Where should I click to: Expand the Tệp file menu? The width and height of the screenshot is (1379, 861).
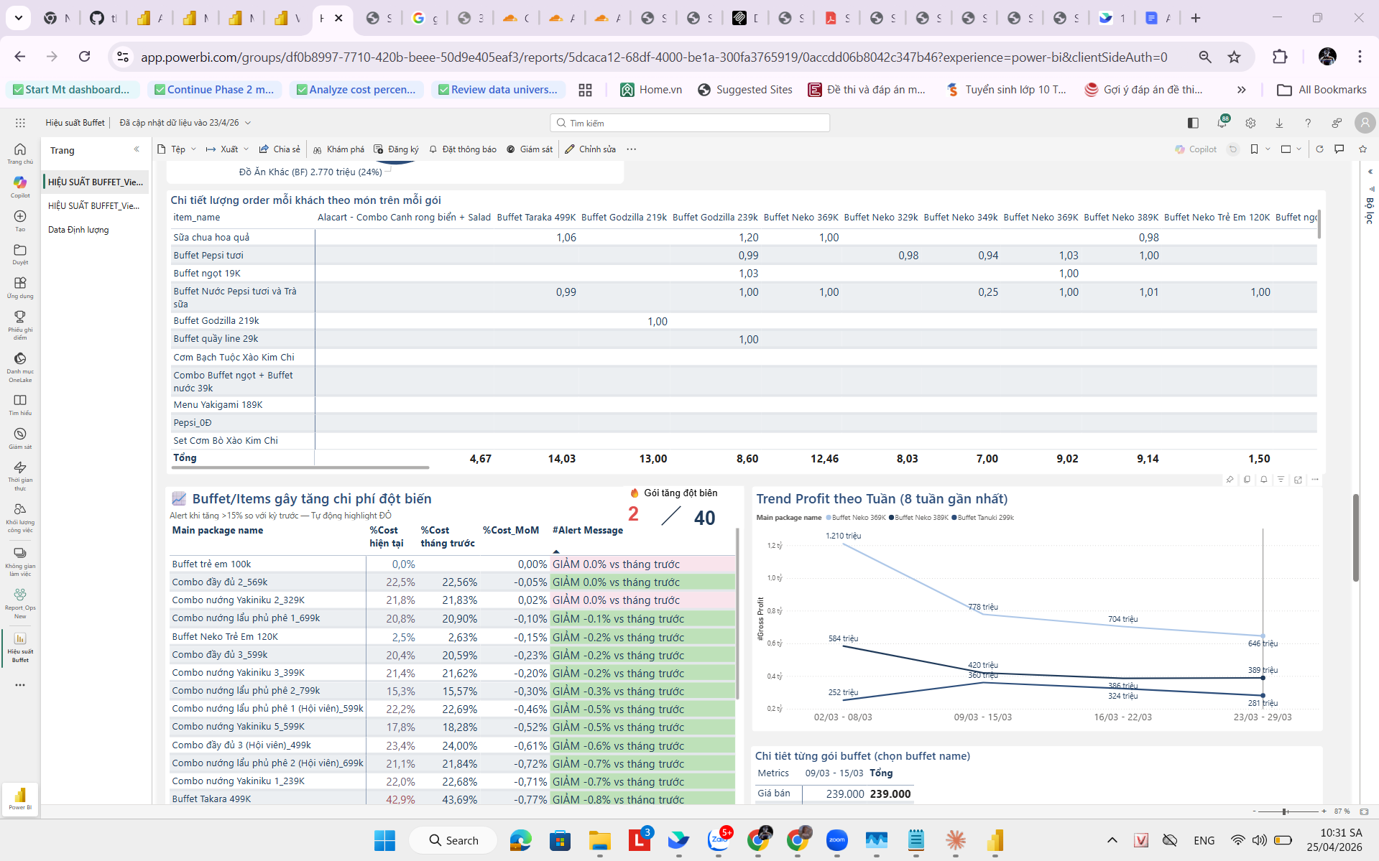coord(177,149)
